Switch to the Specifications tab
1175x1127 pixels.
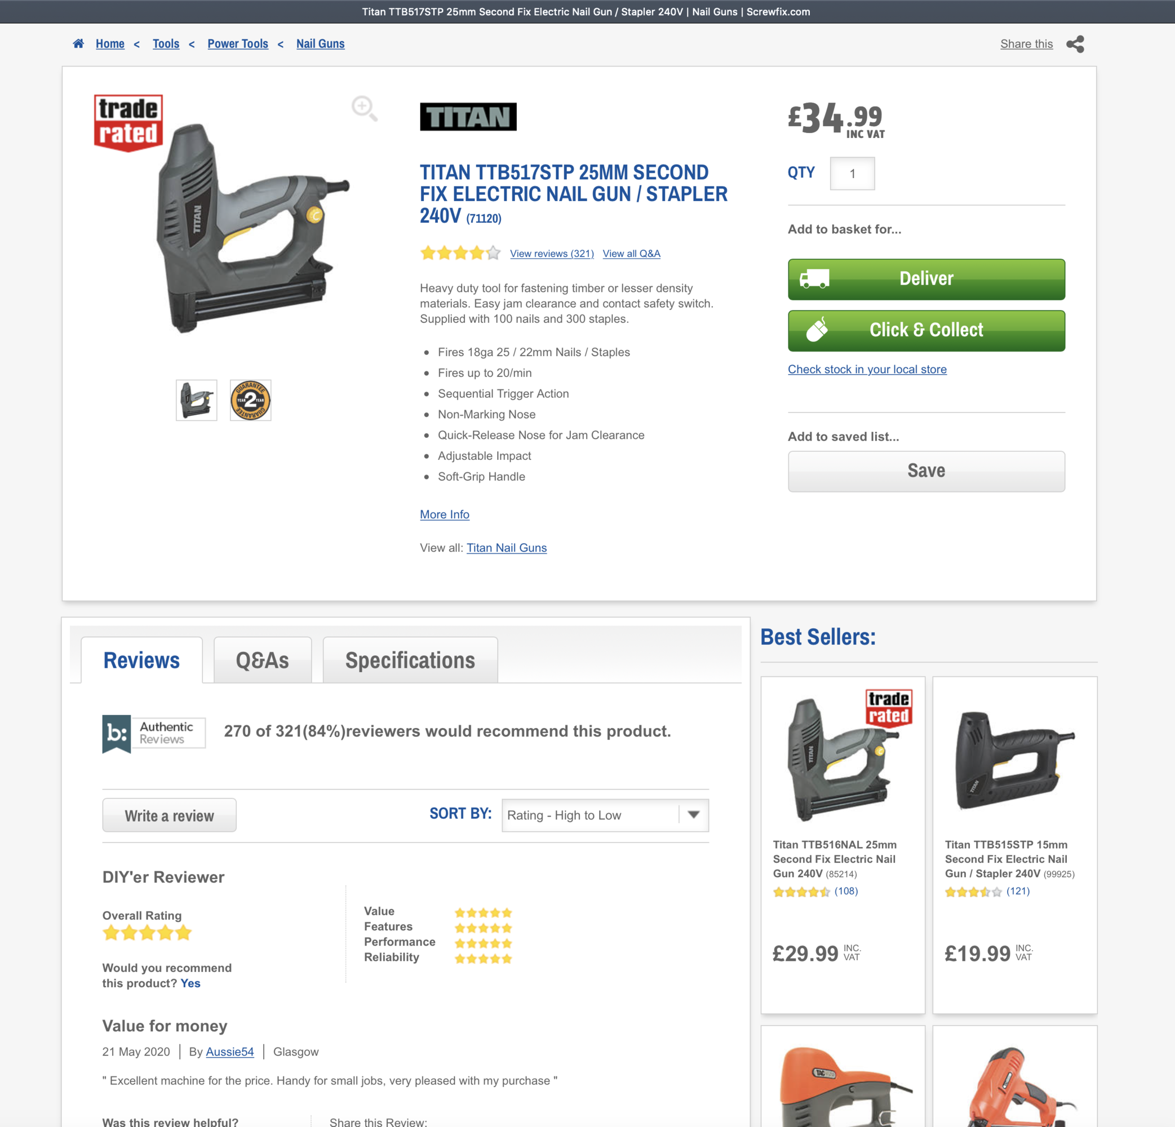410,660
